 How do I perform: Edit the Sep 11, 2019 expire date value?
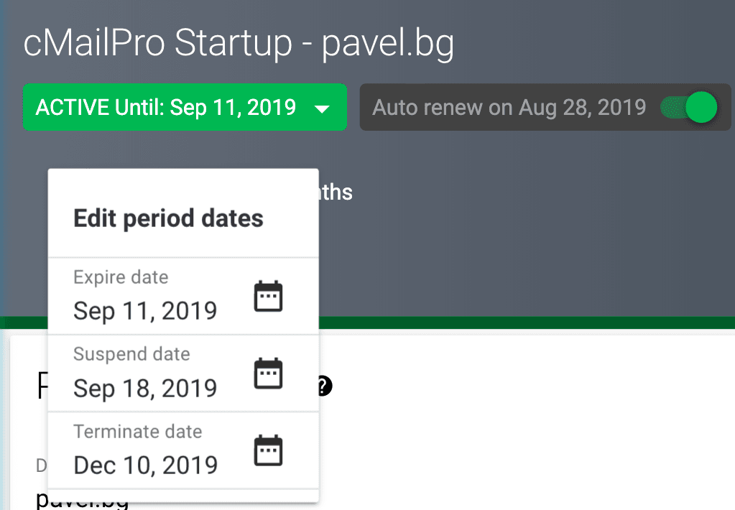145,311
